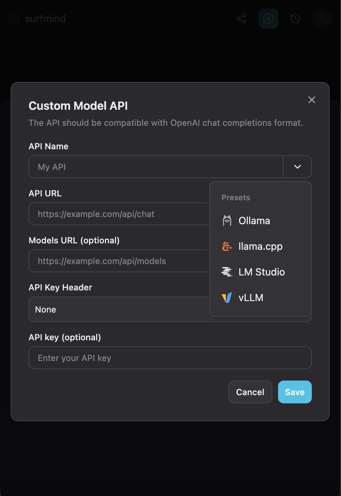The width and height of the screenshot is (341, 496).
Task: Click the LM Studio icon
Action: (x=227, y=272)
